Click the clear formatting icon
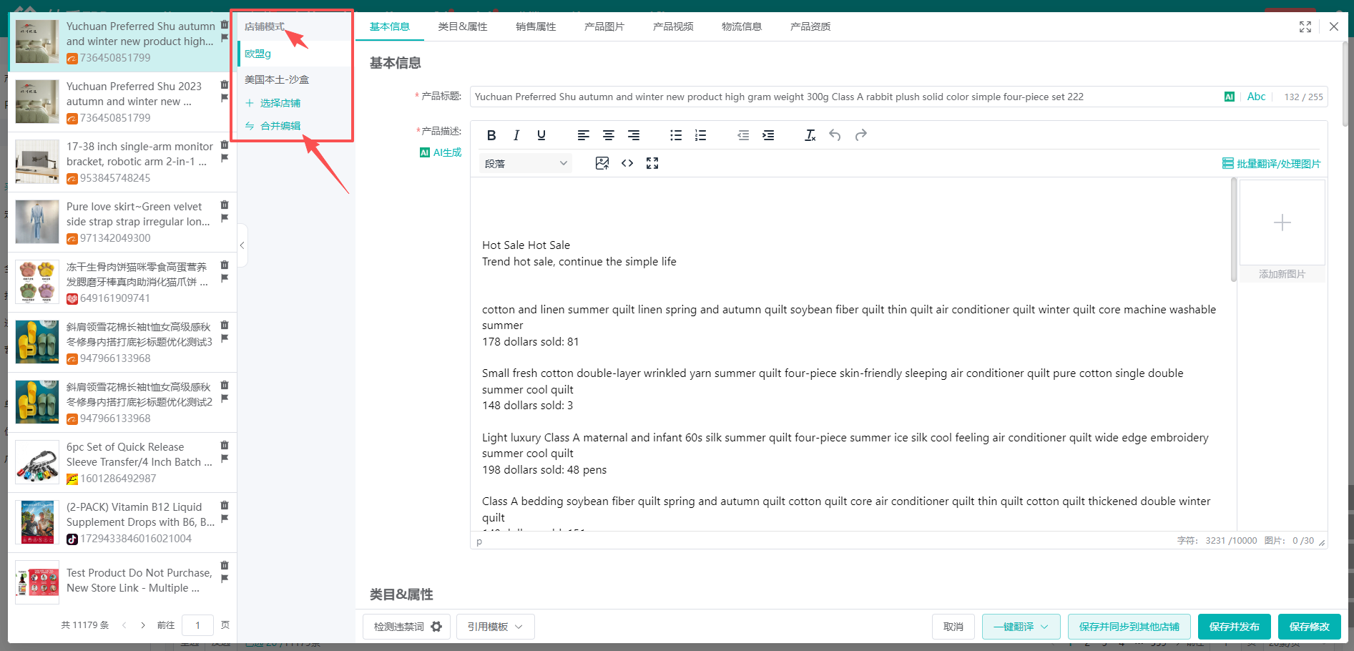This screenshot has height=651, width=1354. click(810, 134)
